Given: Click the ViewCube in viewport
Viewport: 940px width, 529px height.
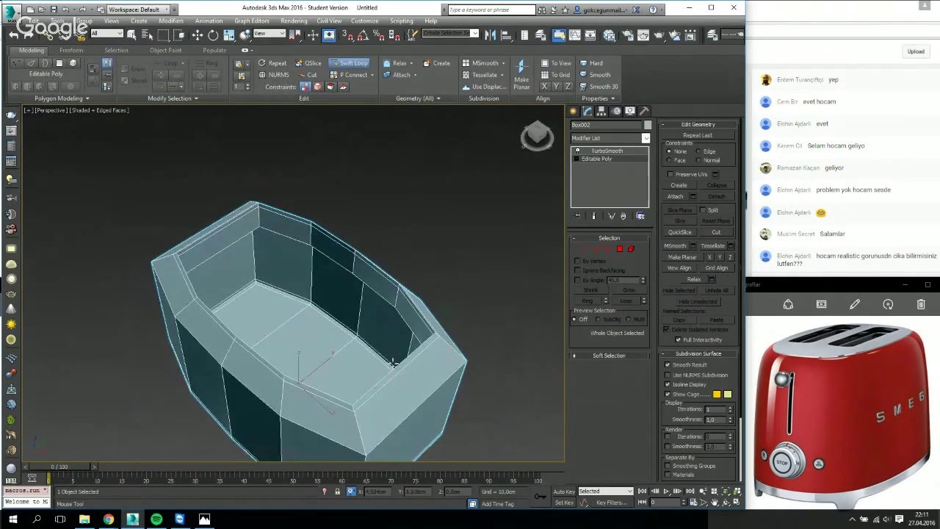Looking at the screenshot, I should [537, 135].
